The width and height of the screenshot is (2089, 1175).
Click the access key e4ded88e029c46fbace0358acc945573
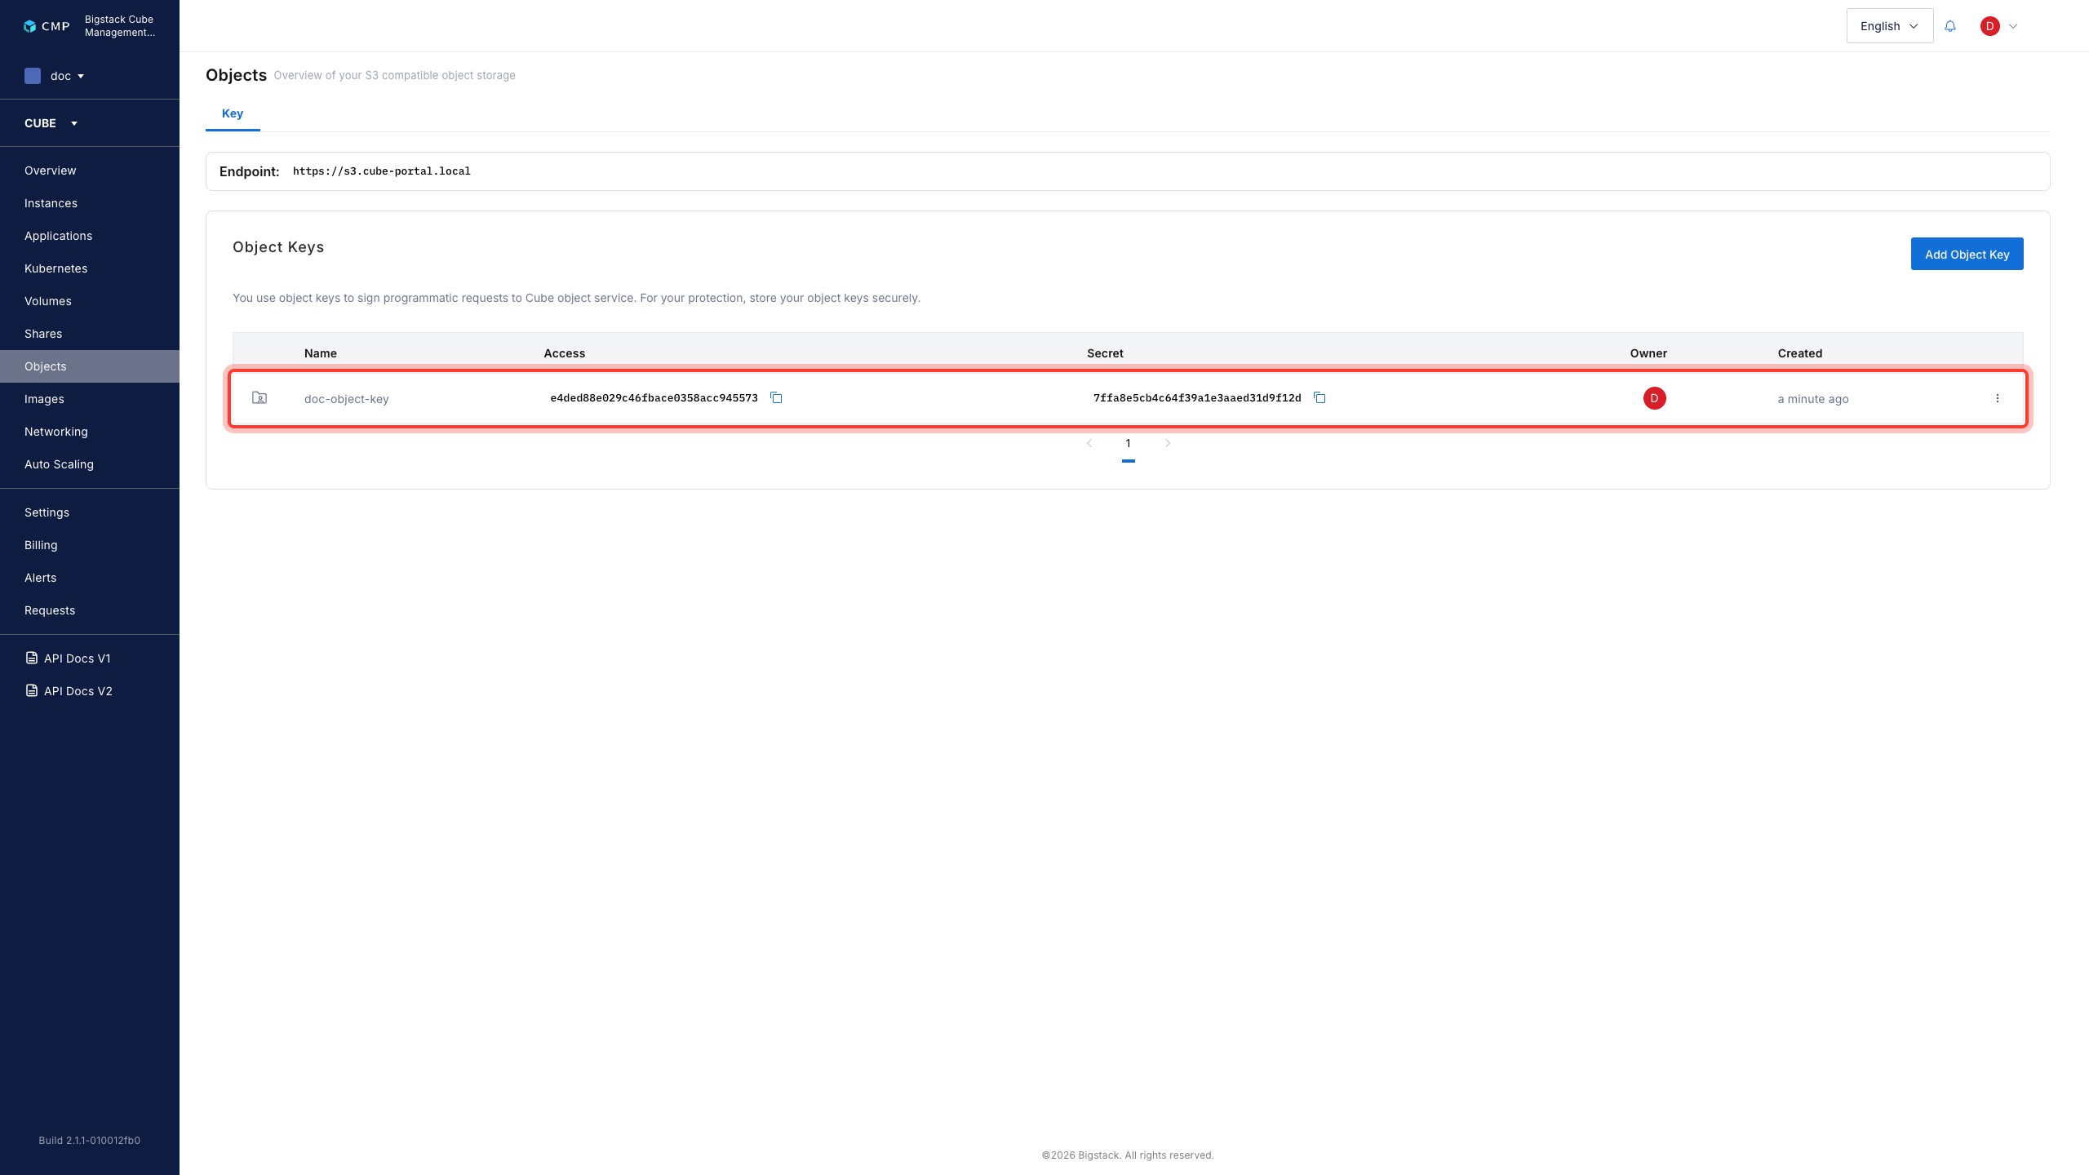654,398
